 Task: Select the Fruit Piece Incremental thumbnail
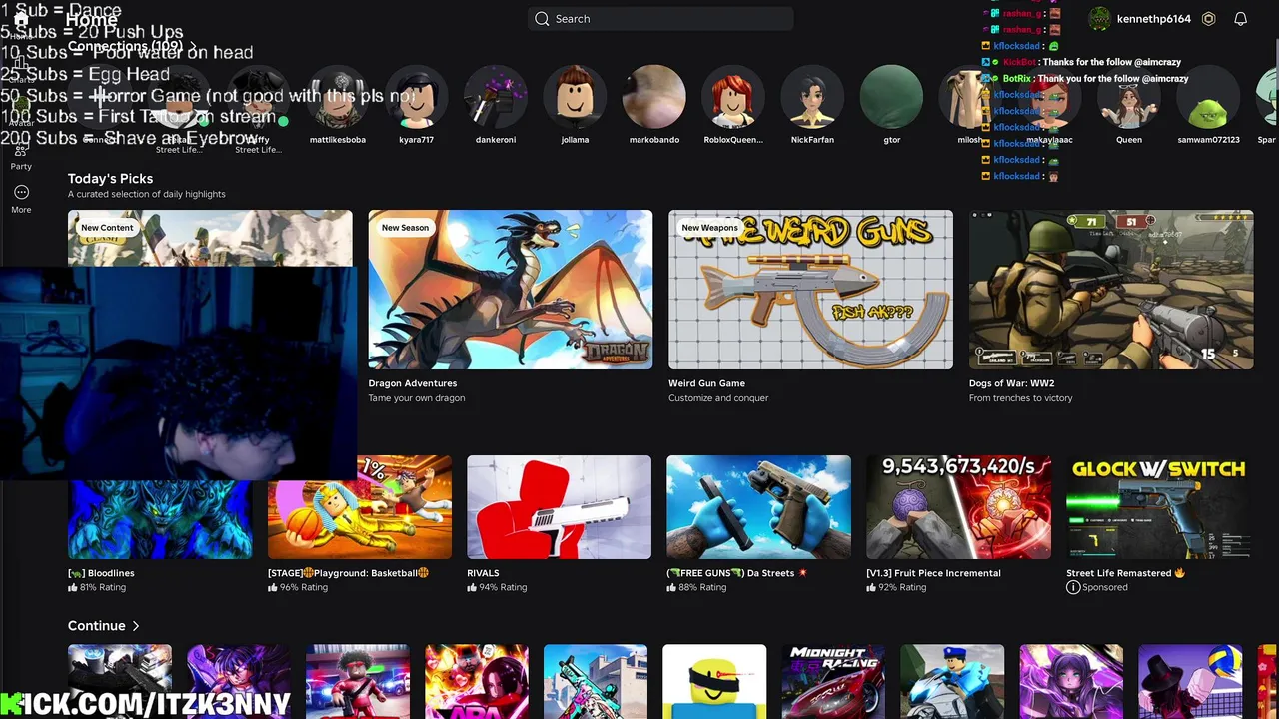point(958,507)
